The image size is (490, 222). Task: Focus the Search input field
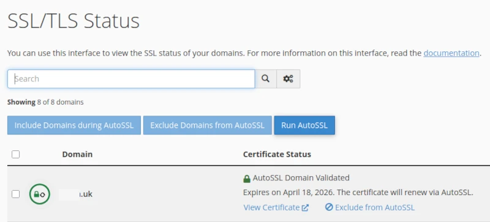(131, 79)
